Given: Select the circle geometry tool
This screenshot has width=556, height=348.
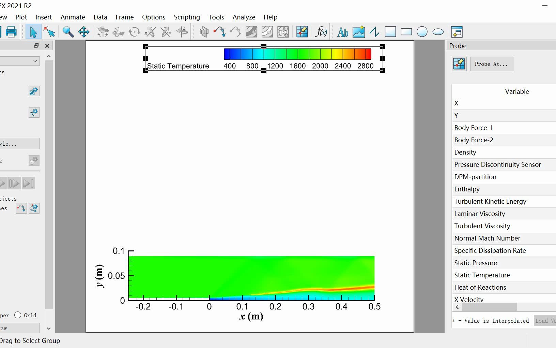Looking at the screenshot, I should [x=422, y=32].
